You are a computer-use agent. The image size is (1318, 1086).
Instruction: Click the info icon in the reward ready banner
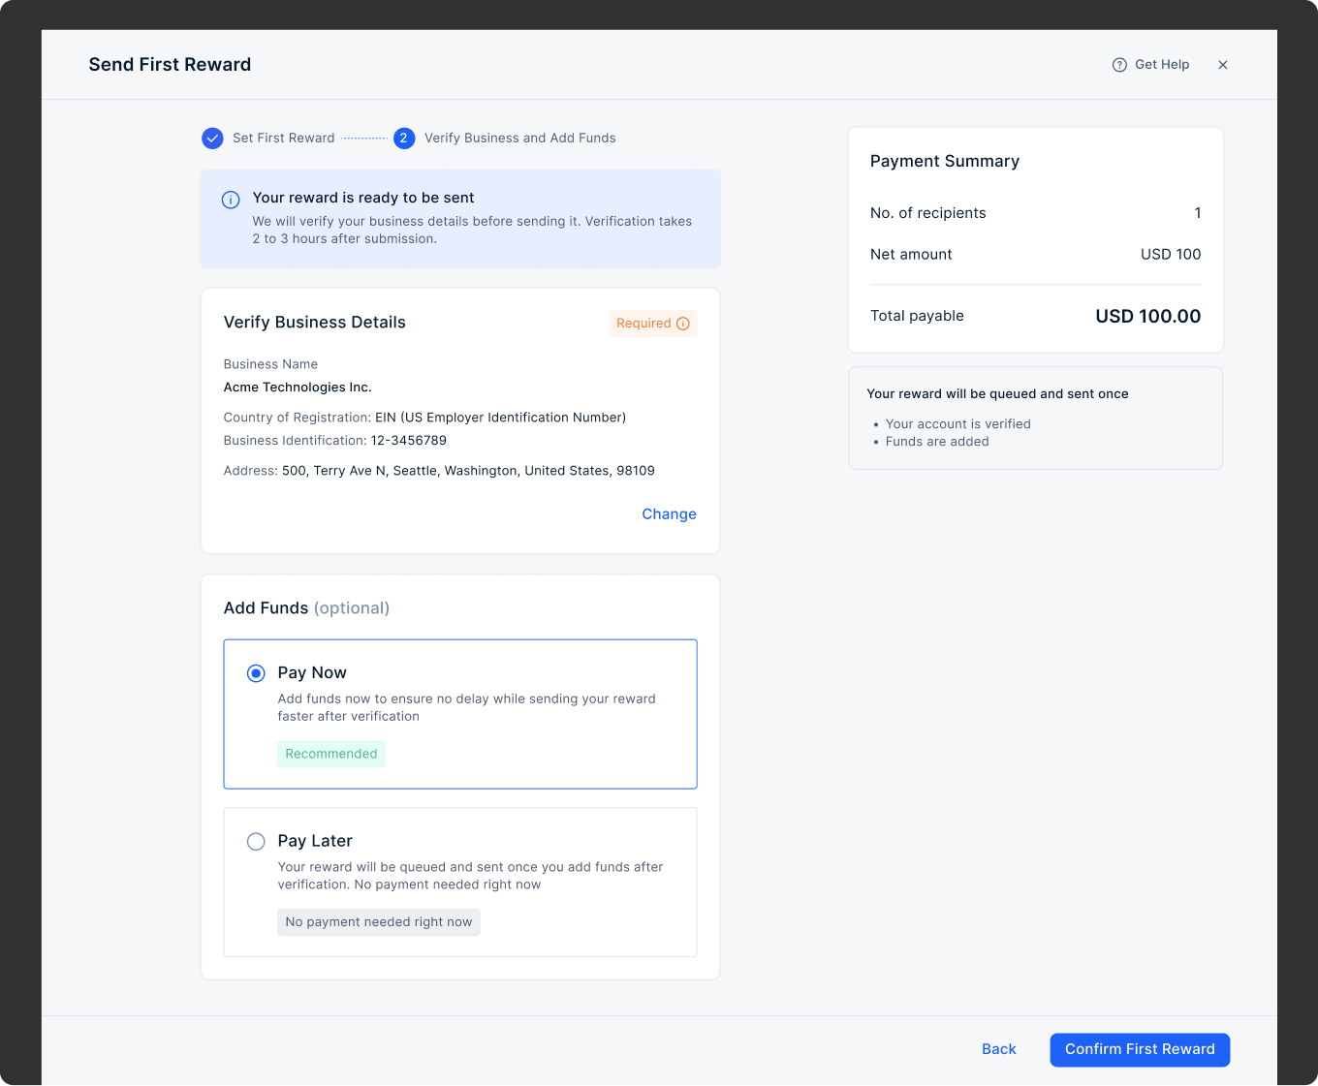pos(231,201)
